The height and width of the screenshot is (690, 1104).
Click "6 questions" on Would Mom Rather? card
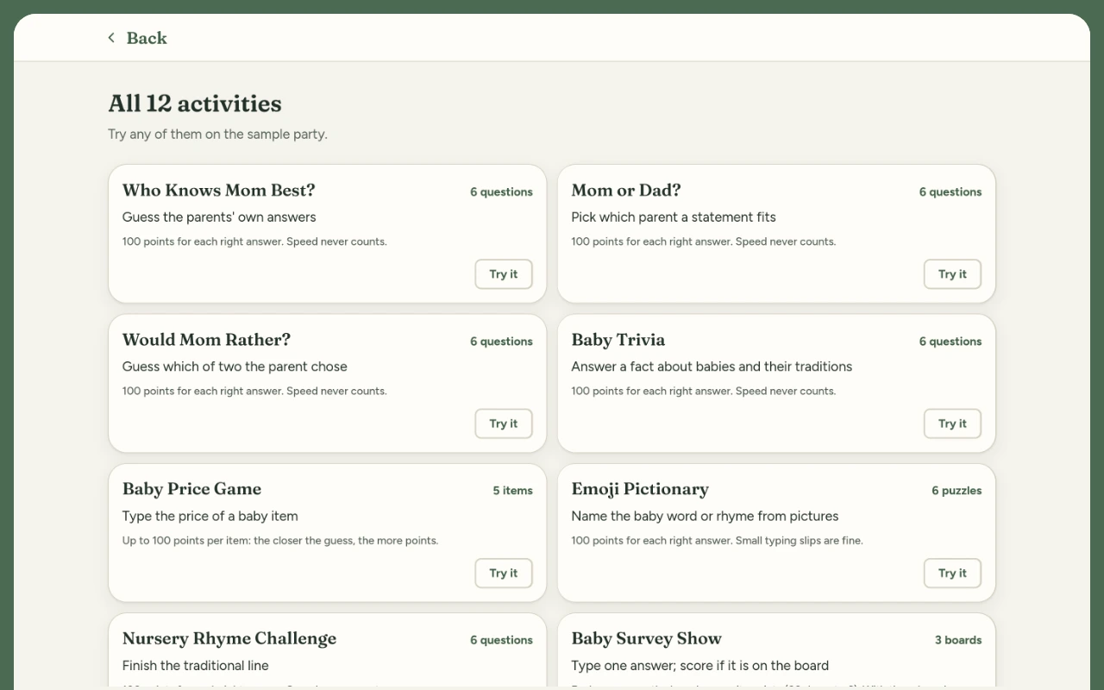(501, 342)
